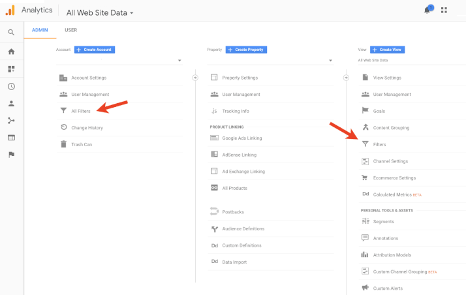
Task: Expand the Property selector dropdown
Action: 270,61
